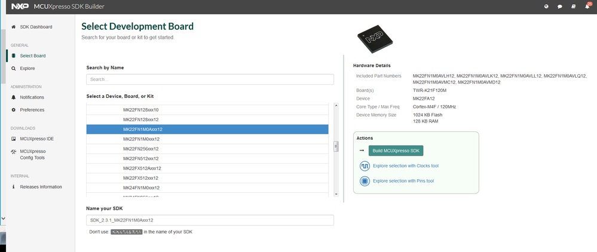The image size is (597, 252).
Task: Click the MCUXpresso IDE icon
Action: tap(14, 139)
